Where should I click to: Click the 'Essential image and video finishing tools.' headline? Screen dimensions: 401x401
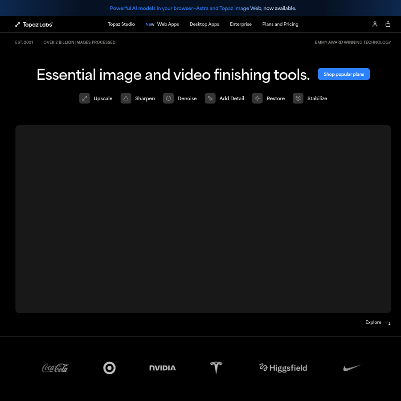(x=173, y=75)
